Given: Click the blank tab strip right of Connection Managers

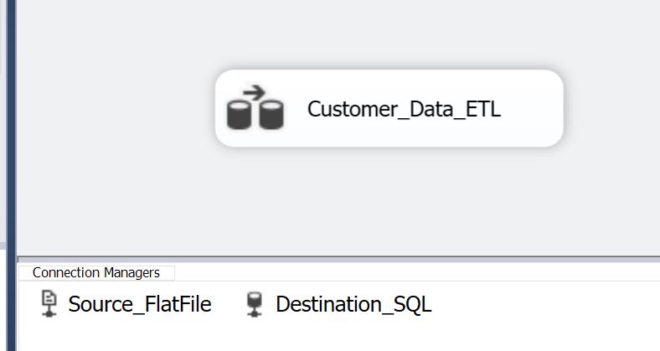Looking at the screenshot, I should coord(417,273).
